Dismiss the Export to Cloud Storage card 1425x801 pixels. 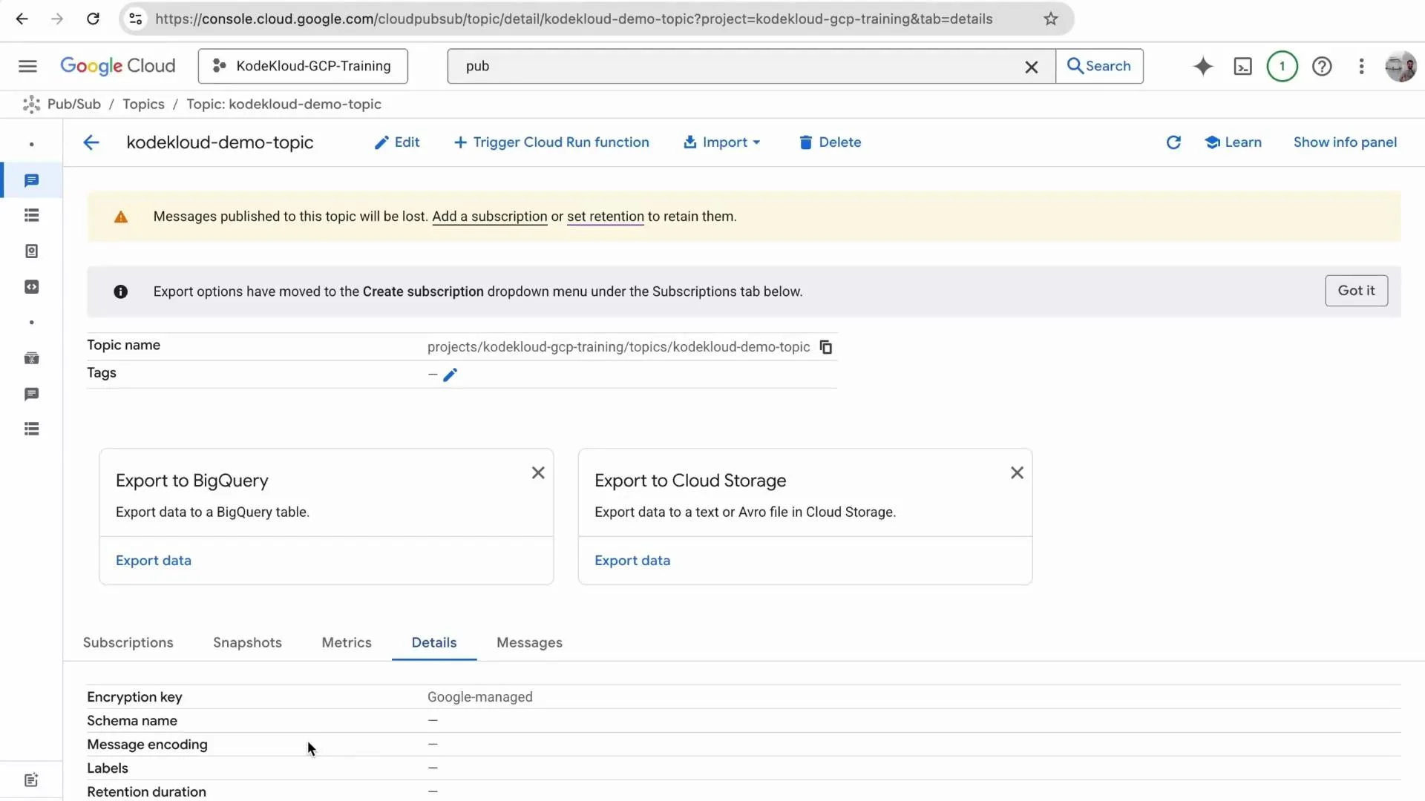(1017, 473)
